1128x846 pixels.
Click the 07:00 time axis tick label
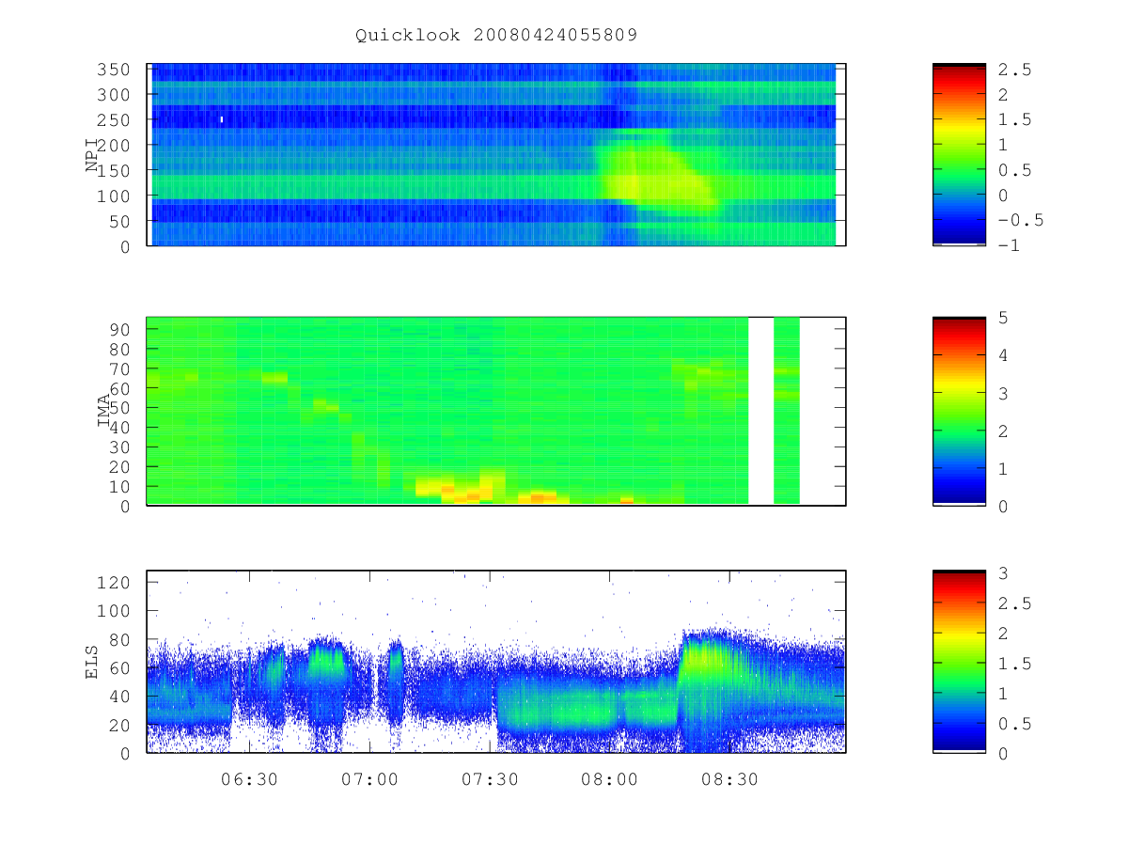point(369,779)
